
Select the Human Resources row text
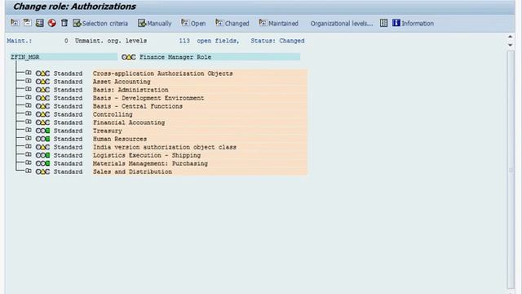coord(120,139)
